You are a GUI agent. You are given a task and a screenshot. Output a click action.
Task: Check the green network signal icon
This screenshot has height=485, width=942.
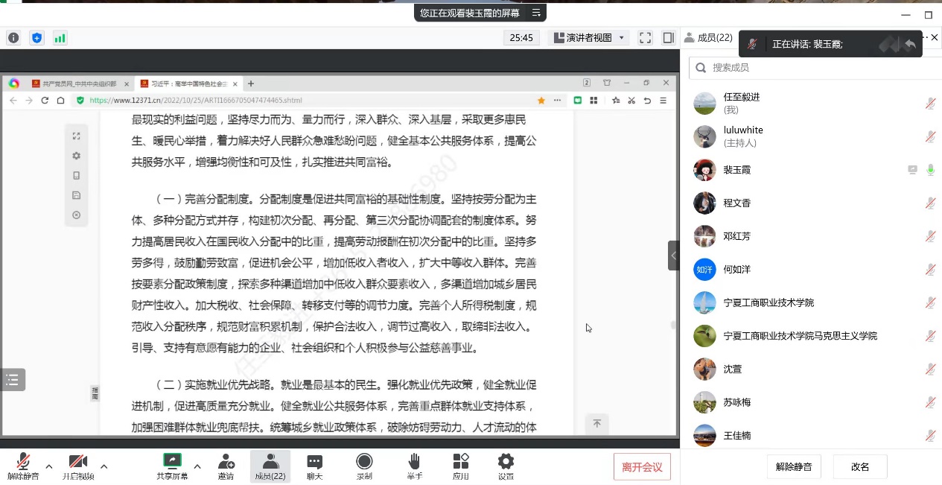tap(60, 38)
